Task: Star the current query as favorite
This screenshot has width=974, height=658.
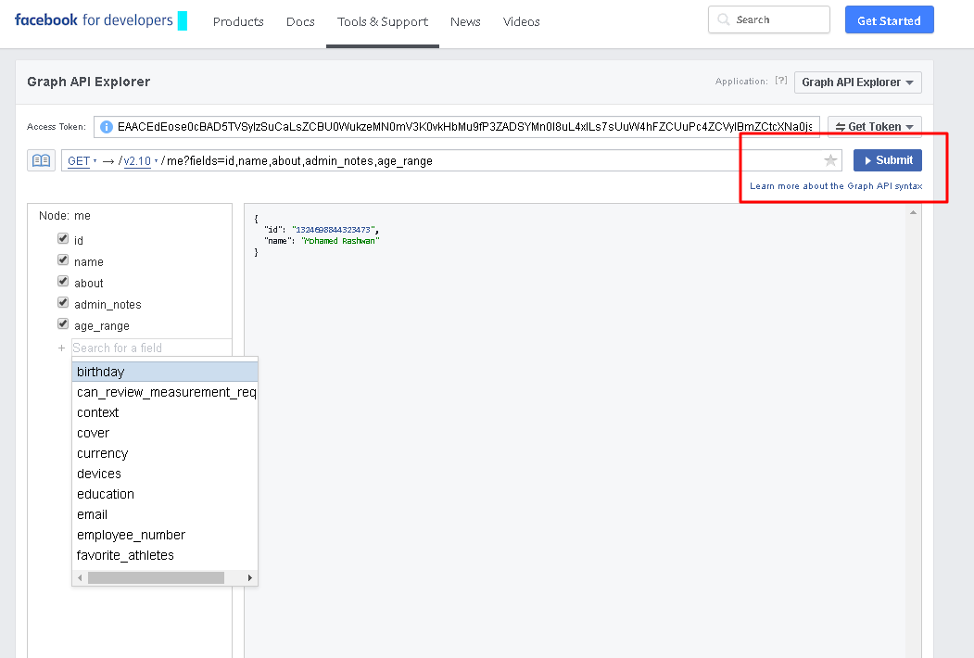Action: 830,161
